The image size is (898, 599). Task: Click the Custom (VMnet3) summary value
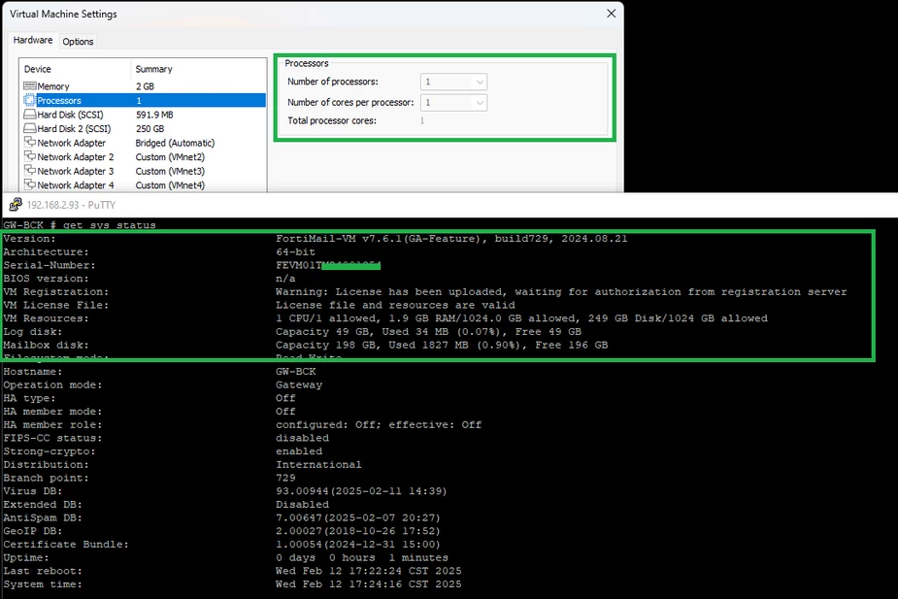coord(170,171)
